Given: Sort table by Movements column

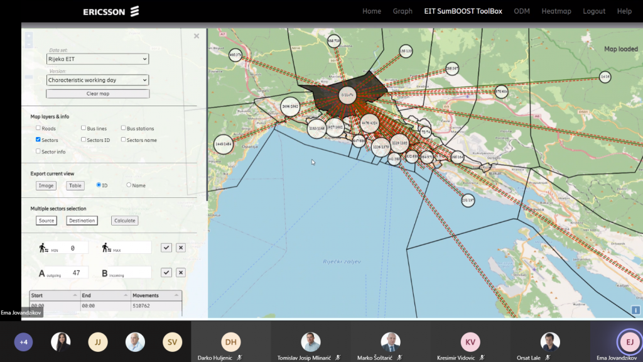Looking at the screenshot, I should click(x=156, y=295).
